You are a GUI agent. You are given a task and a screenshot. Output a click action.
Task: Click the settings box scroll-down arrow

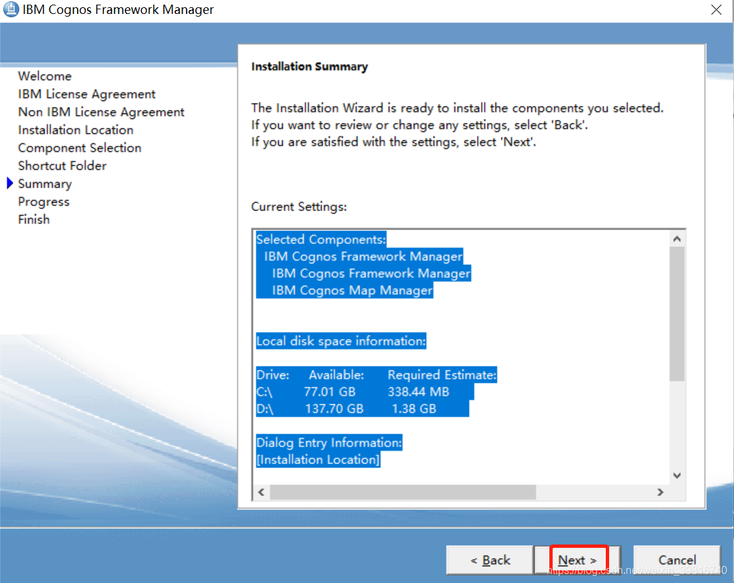click(x=677, y=476)
